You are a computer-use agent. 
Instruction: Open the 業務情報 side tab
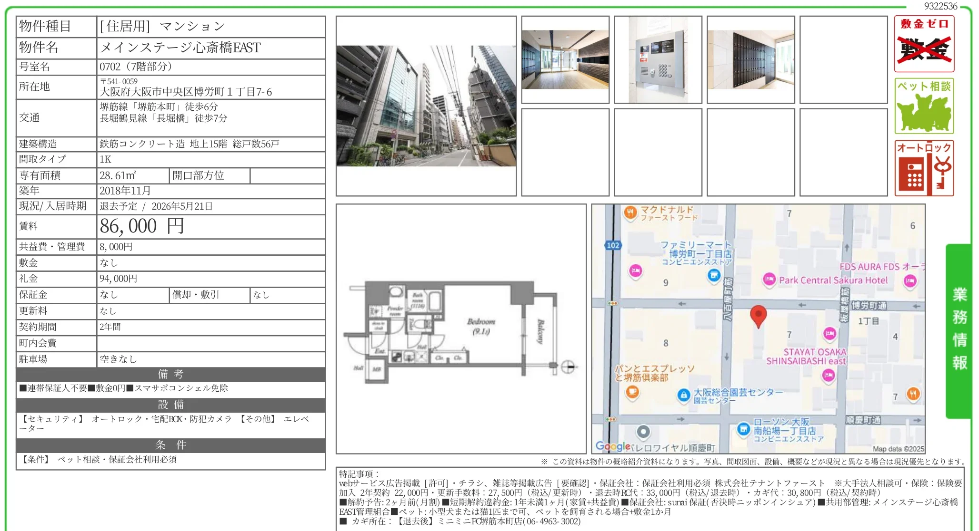pos(959,330)
